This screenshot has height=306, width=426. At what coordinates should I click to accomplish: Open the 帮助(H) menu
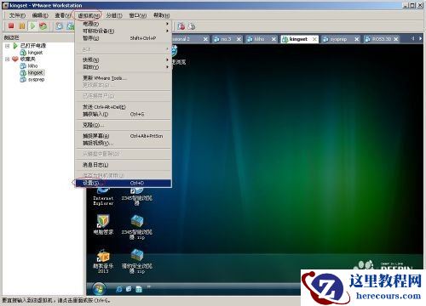tap(161, 15)
